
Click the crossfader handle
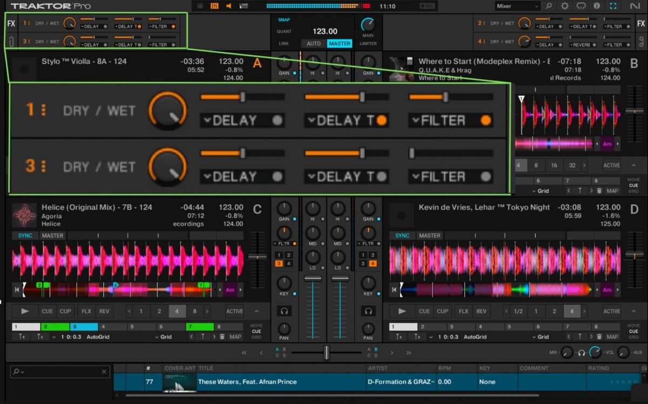click(x=326, y=353)
